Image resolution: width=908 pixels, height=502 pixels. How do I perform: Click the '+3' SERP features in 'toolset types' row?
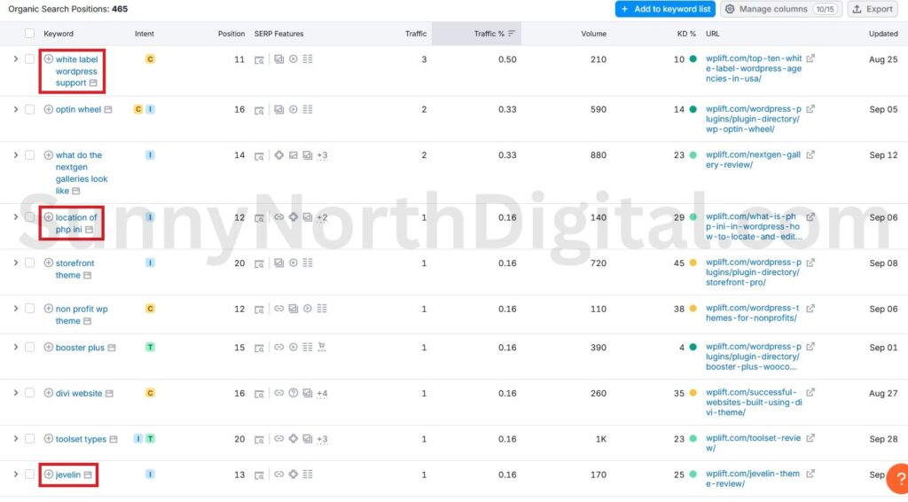[x=322, y=439]
